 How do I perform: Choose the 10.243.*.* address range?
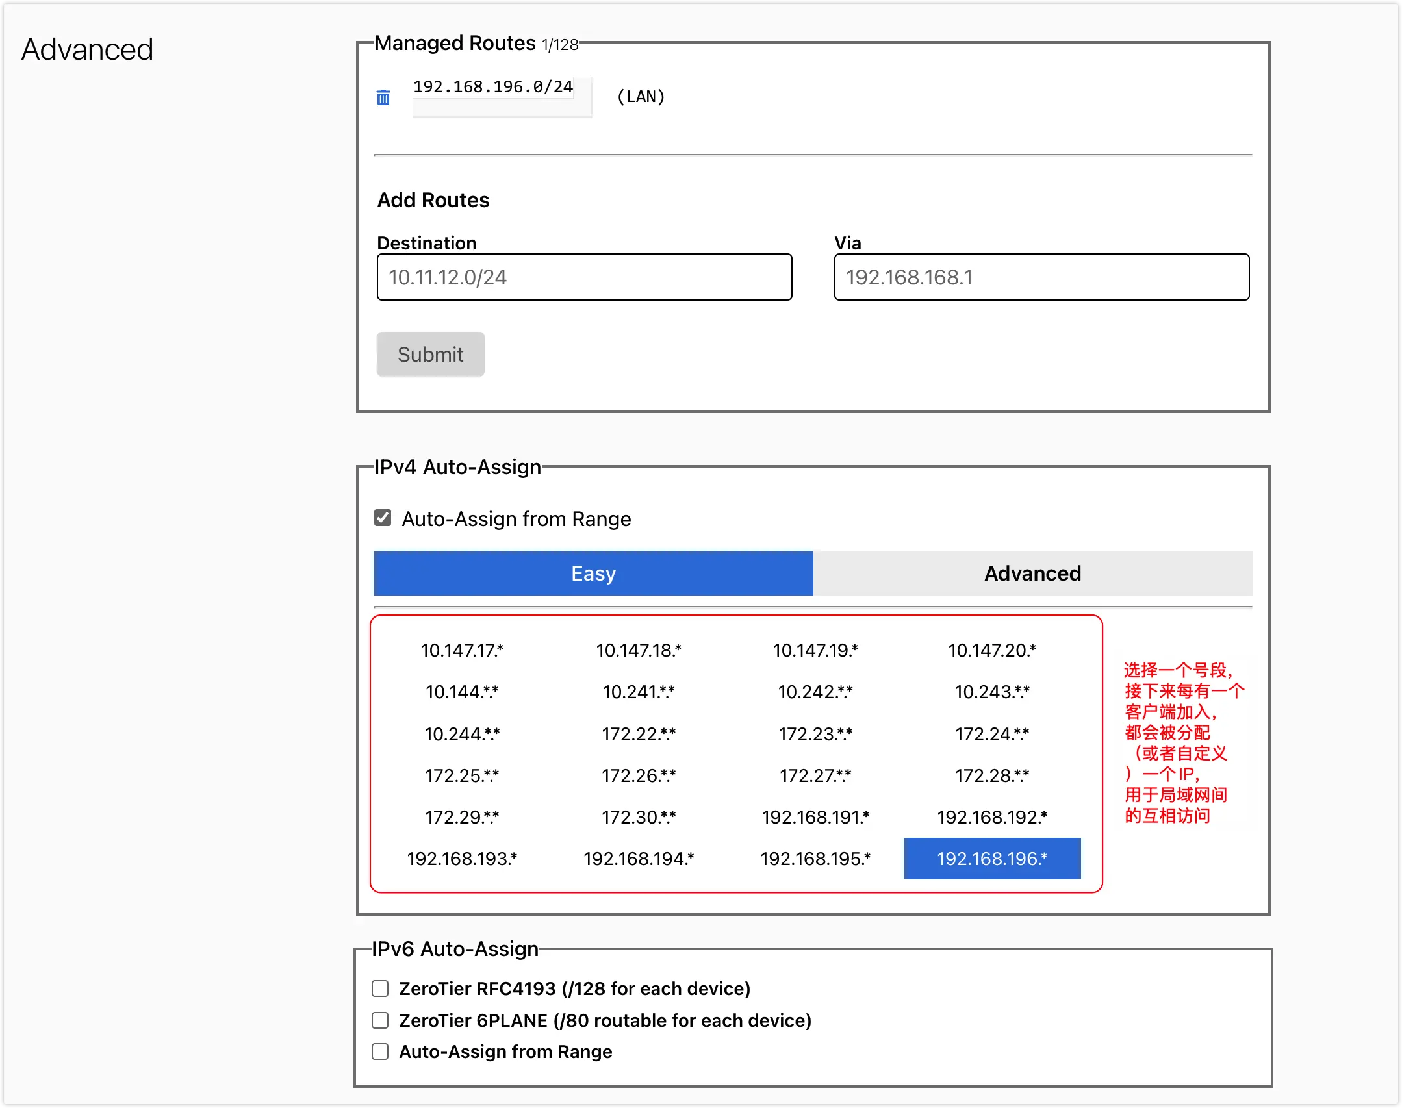tap(992, 692)
